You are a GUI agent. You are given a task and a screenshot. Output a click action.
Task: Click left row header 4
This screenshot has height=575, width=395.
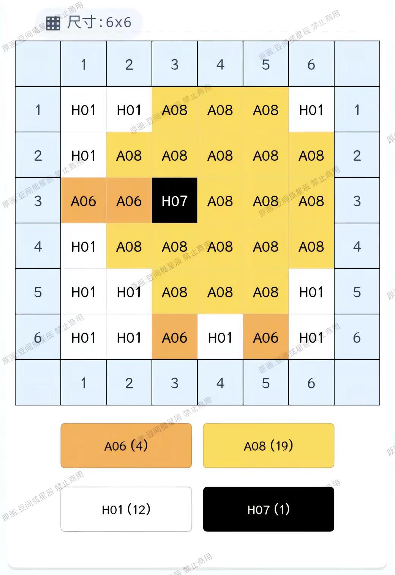pyautogui.click(x=38, y=246)
